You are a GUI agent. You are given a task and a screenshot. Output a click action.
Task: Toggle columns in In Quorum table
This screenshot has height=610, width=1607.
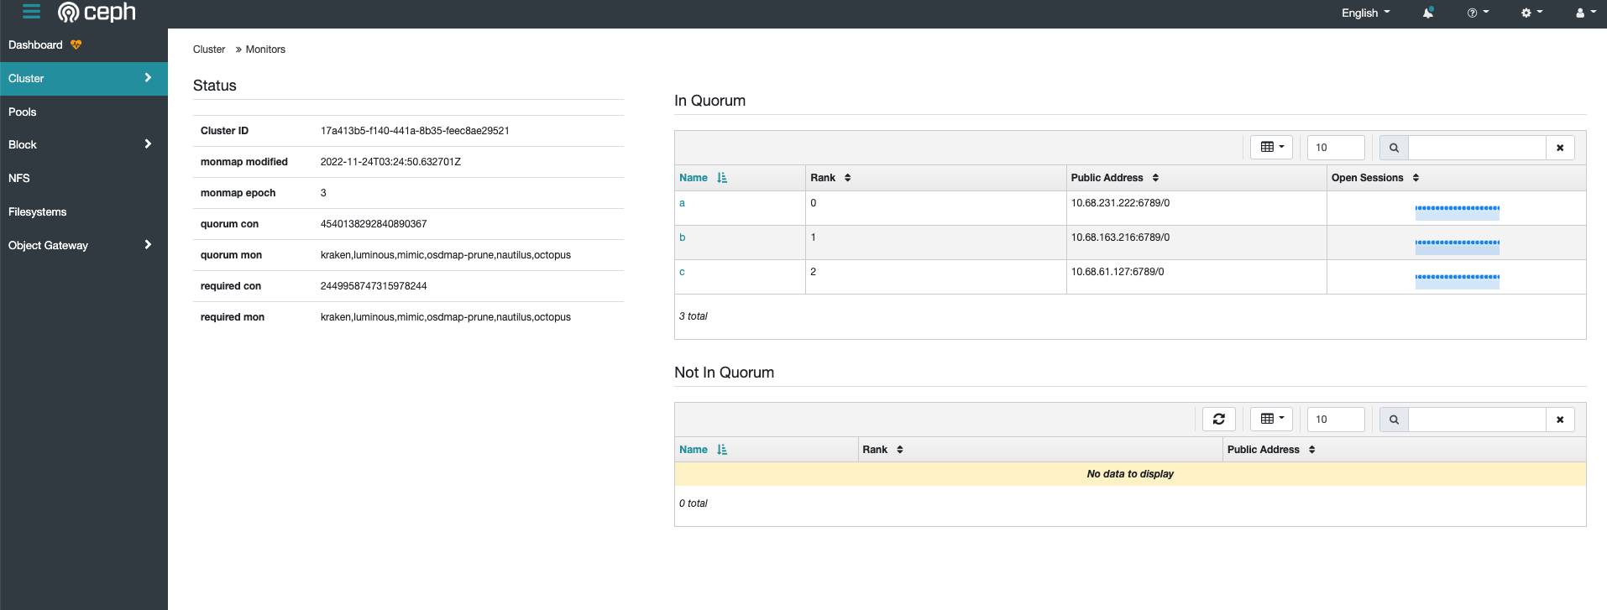(x=1271, y=147)
